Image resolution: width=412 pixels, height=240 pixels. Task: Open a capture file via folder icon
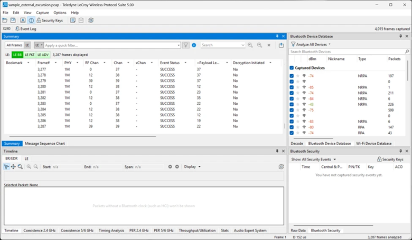click(x=5, y=21)
